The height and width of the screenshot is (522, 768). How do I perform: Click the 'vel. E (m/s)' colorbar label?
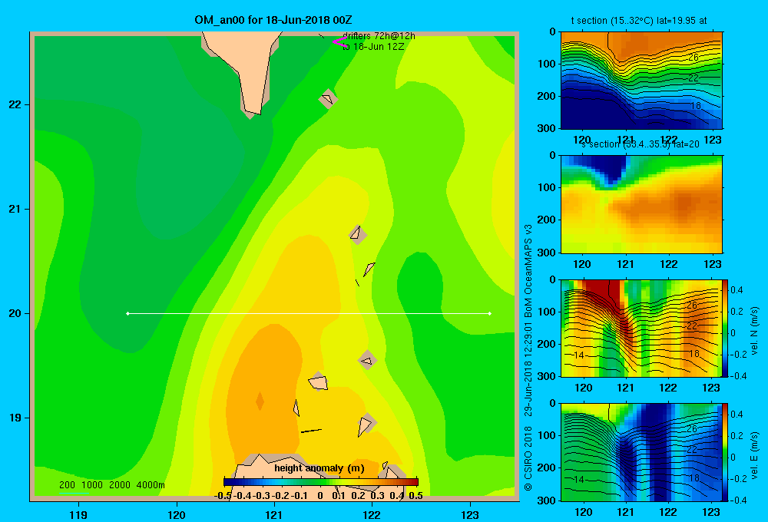[x=754, y=454]
